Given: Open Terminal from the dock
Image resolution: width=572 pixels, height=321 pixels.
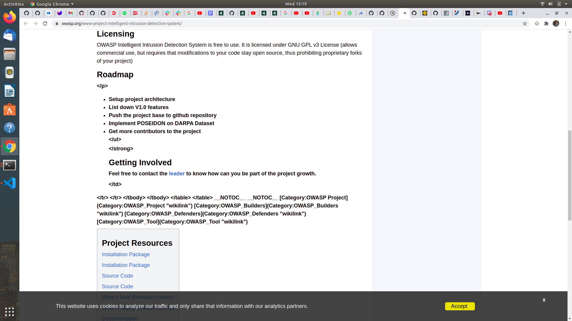Looking at the screenshot, I should 10,165.
